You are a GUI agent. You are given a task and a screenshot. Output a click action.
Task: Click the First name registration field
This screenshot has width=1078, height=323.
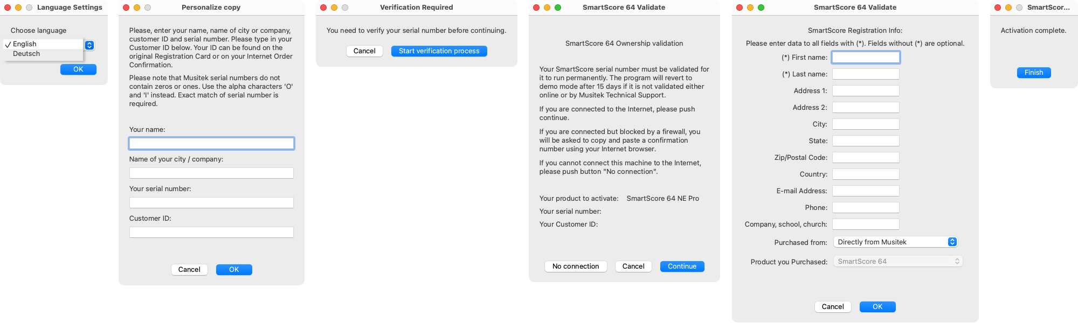pyautogui.click(x=866, y=57)
